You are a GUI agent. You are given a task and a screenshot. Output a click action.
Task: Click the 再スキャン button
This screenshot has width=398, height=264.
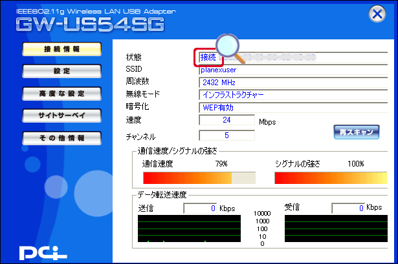point(357,132)
